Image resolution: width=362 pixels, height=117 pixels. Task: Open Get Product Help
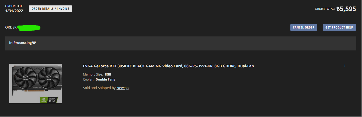click(339, 27)
